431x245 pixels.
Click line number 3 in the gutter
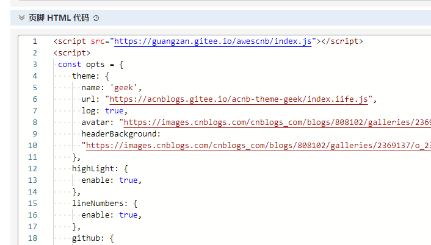tap(35, 65)
